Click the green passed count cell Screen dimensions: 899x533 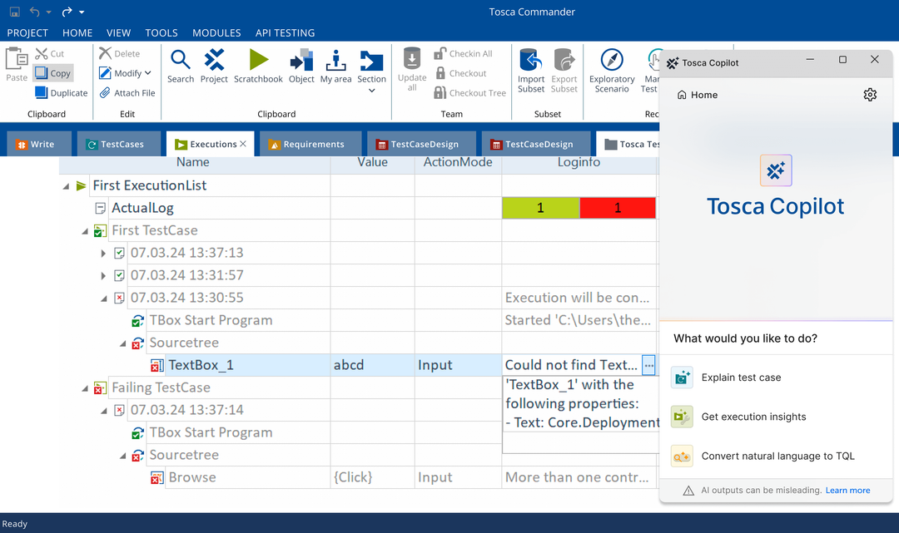pyautogui.click(x=541, y=207)
